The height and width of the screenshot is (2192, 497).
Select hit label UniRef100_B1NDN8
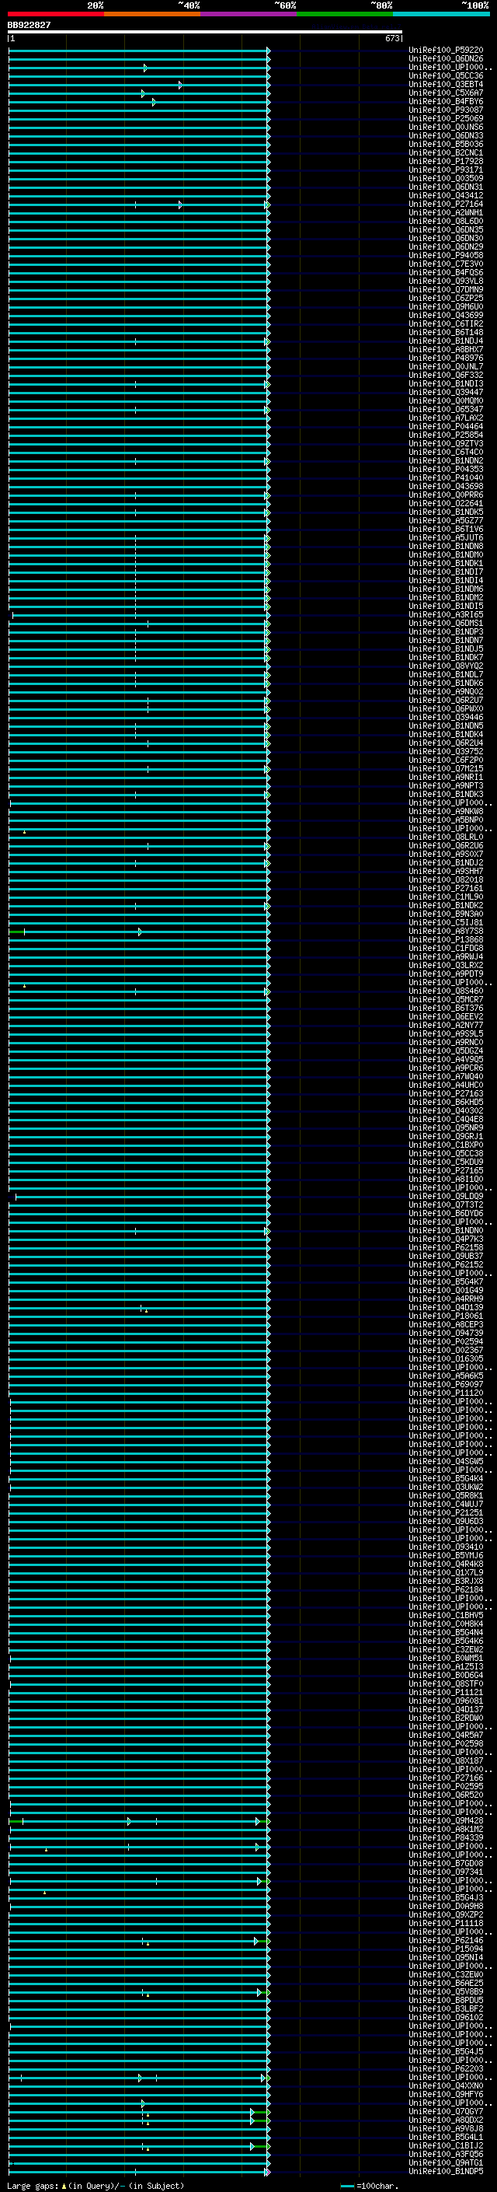click(446, 547)
